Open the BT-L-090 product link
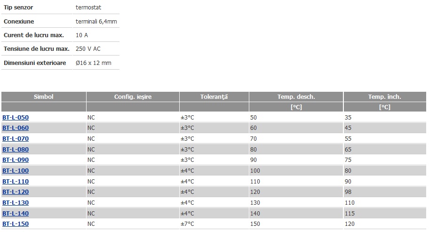This screenshot has width=429, height=232. click(16, 160)
